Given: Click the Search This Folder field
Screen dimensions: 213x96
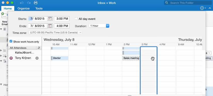Looking at the screenshot, I should [x=188, y=3].
